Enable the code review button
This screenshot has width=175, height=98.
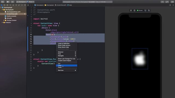pyautogui.click(x=167, y=2)
